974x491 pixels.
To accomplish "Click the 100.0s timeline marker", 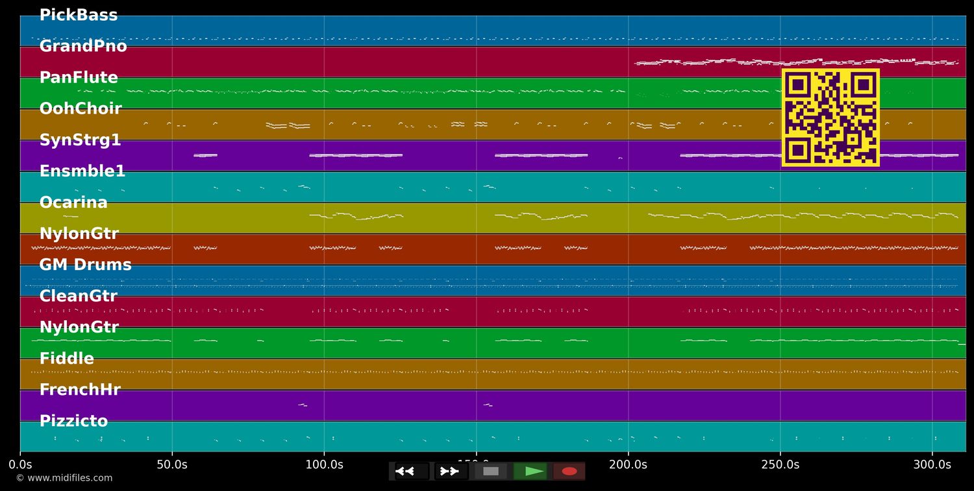I will click(324, 464).
